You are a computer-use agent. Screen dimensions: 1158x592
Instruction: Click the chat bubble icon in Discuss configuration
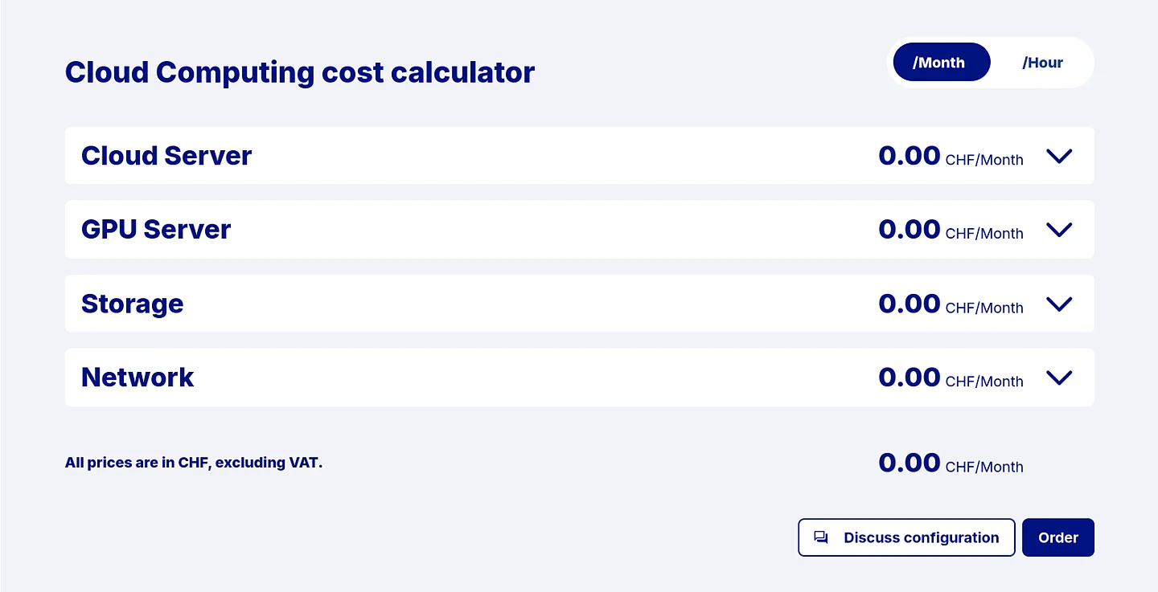821,537
